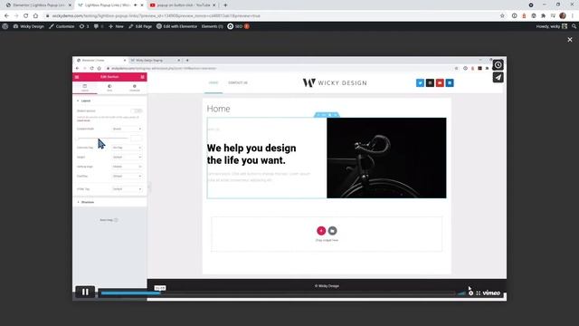Open the New content menu
Viewport: 579px width, 326px height.
click(116, 26)
